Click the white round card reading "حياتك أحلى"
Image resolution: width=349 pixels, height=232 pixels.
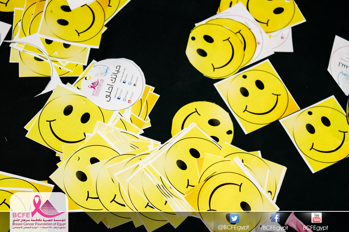(113, 84)
